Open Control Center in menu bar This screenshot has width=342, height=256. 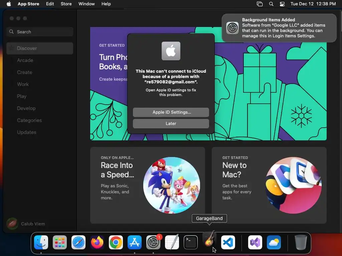[282, 4]
